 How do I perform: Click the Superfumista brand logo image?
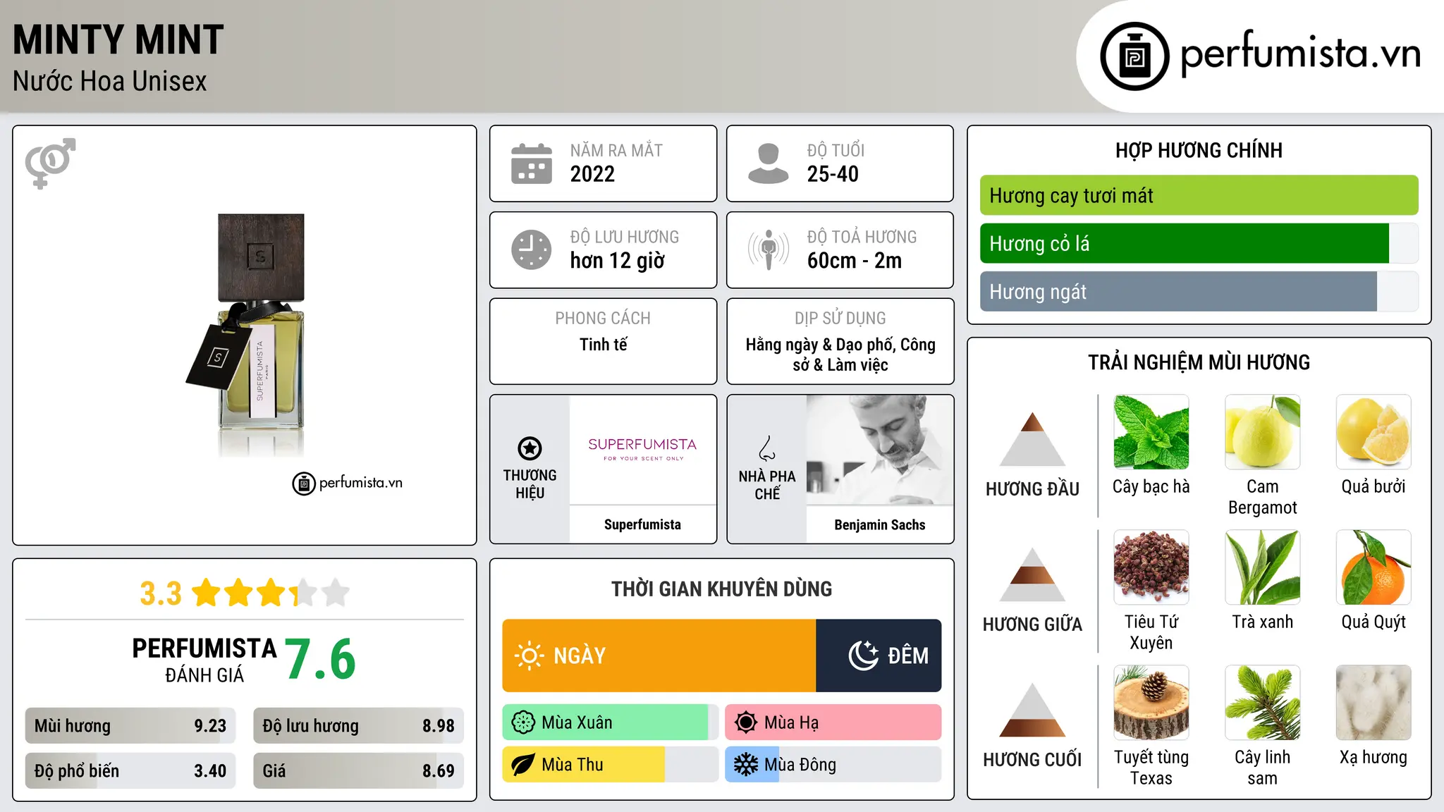click(642, 449)
